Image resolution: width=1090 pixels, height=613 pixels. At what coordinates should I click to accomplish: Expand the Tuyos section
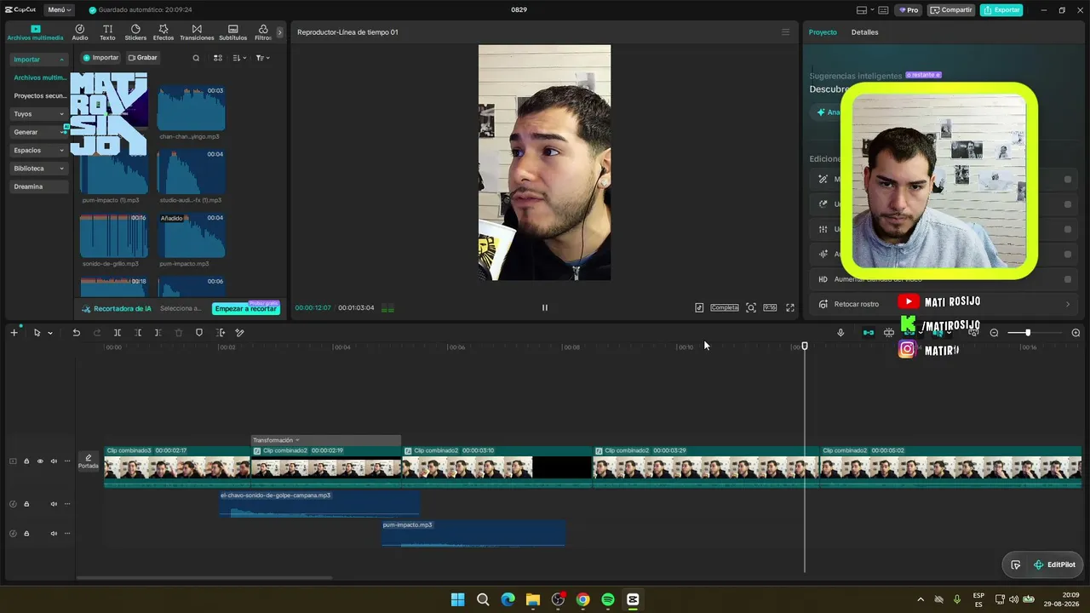click(39, 114)
